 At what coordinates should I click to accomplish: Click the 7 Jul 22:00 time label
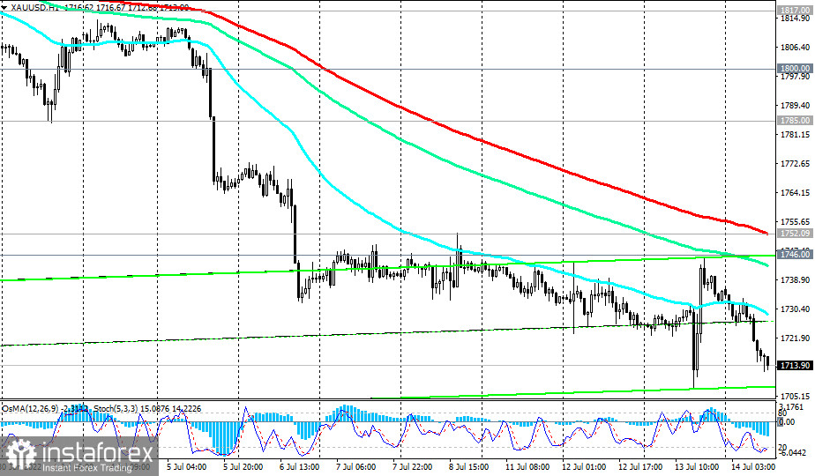tap(413, 467)
